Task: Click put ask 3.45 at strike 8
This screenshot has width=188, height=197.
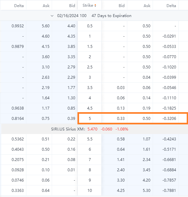Action: coord(147,170)
